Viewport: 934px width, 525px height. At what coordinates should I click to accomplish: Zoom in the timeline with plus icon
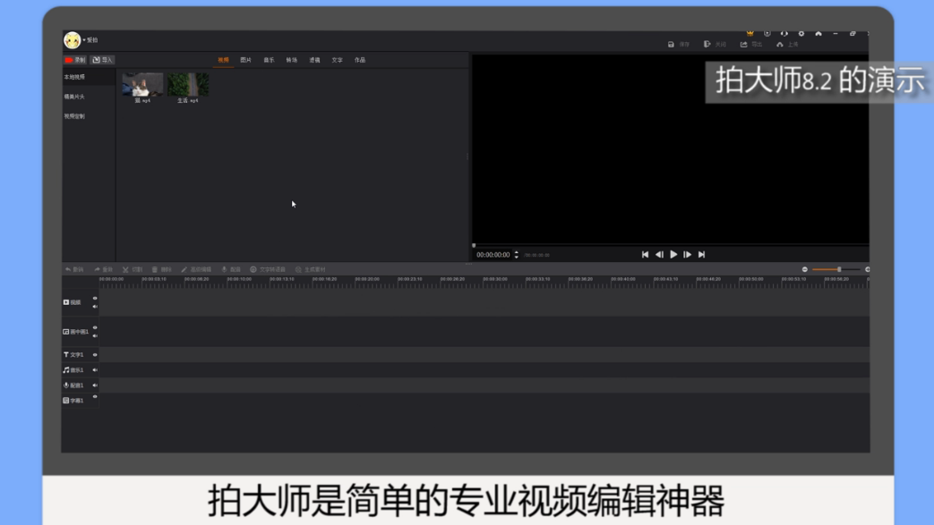pos(867,269)
